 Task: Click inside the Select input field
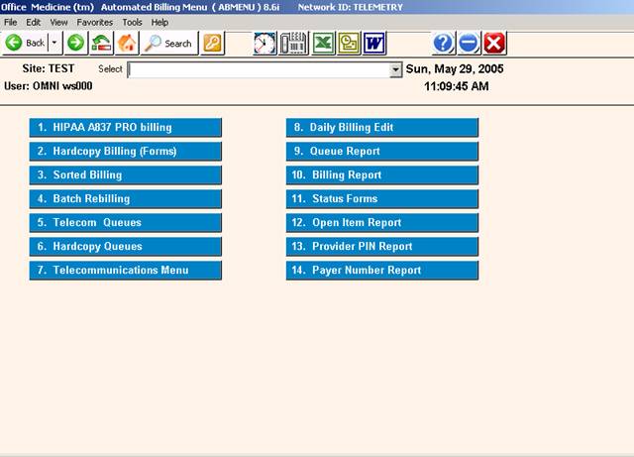tap(258, 70)
